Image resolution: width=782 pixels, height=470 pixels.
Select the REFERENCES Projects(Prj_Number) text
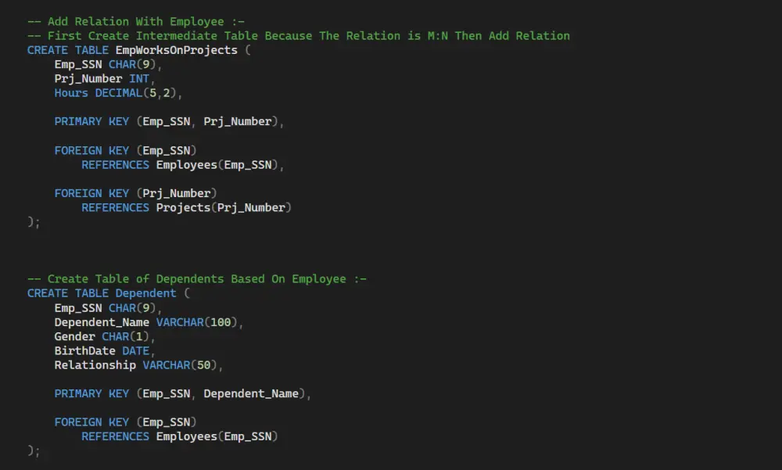[186, 207]
